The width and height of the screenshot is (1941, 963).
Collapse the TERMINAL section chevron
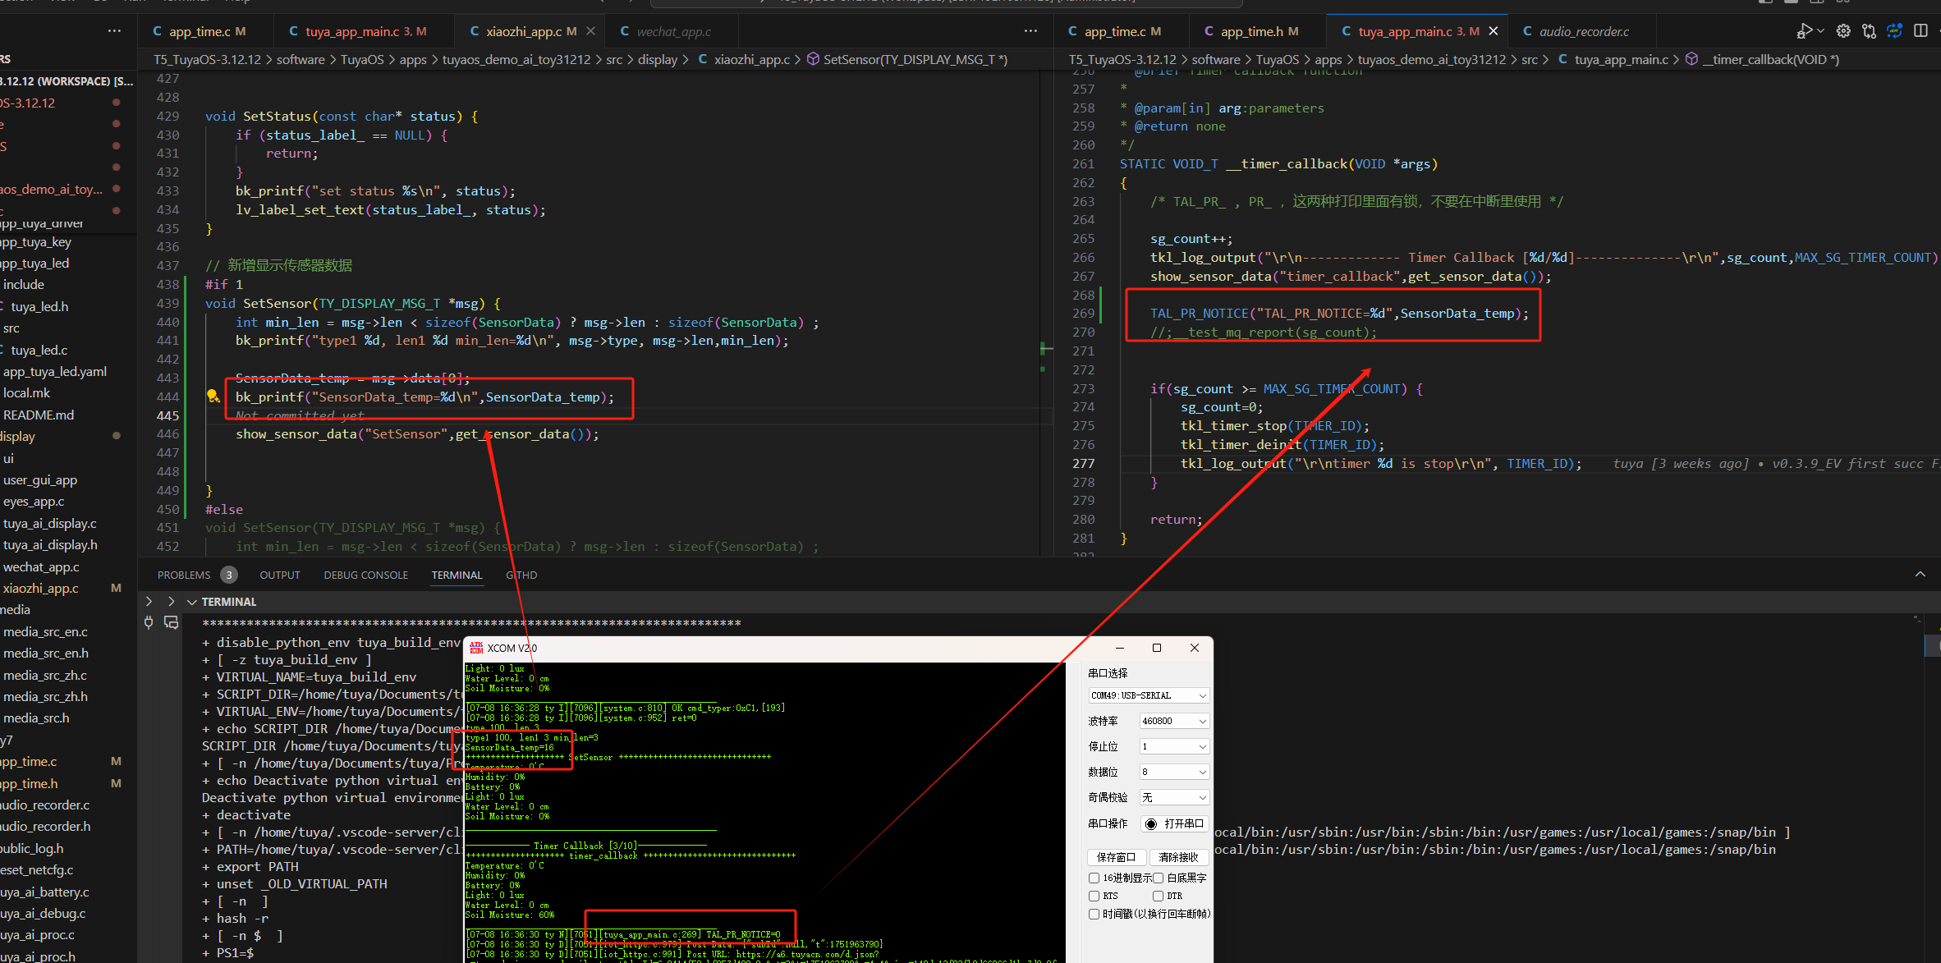[192, 602]
